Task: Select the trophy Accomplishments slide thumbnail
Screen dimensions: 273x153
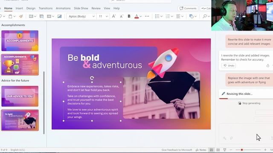Action: click(20, 65)
